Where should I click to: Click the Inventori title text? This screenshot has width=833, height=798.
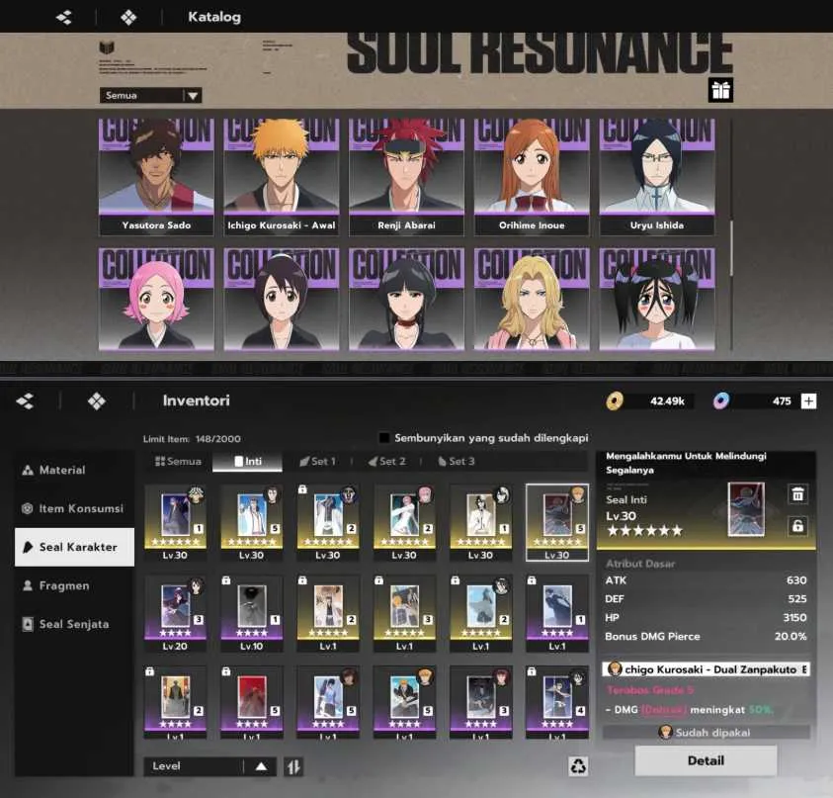coord(196,400)
